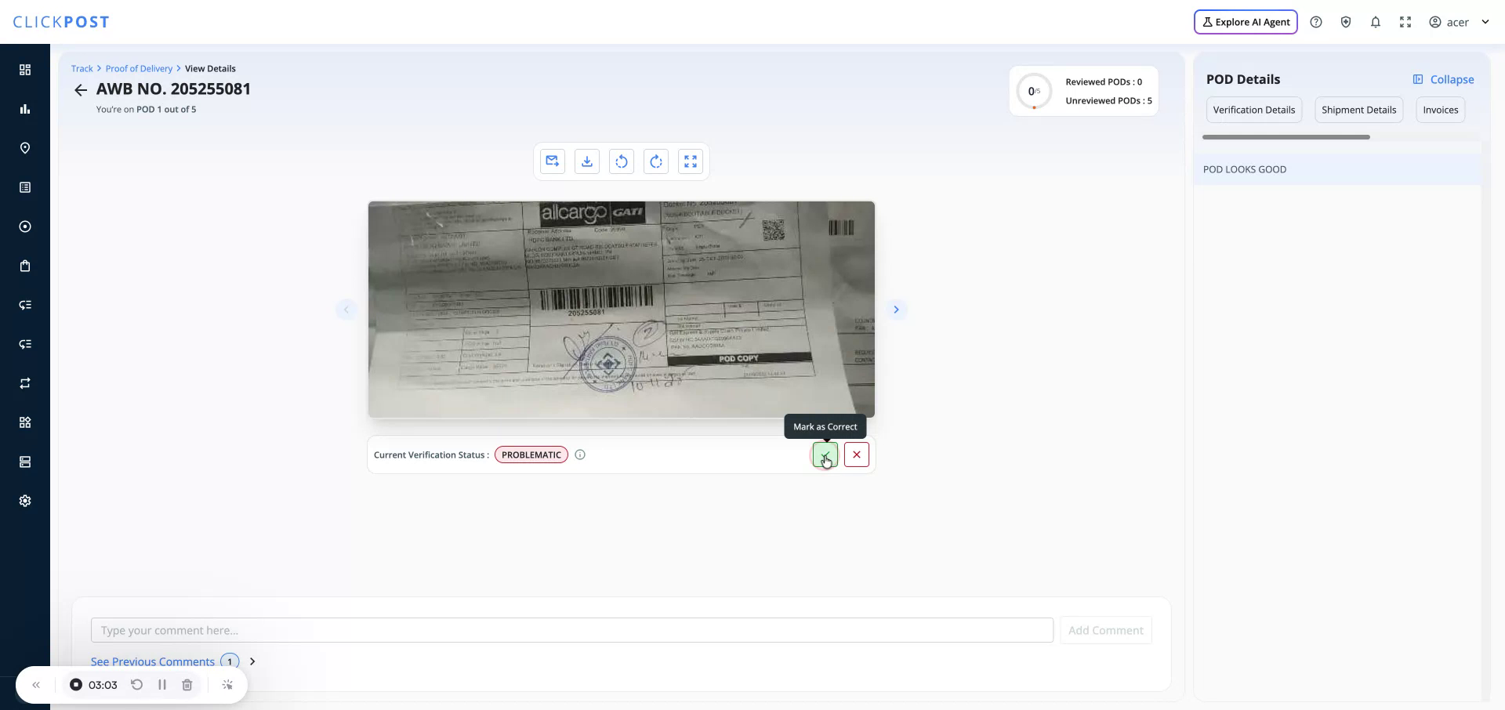Expand previous POD comments chevron

click(251, 661)
